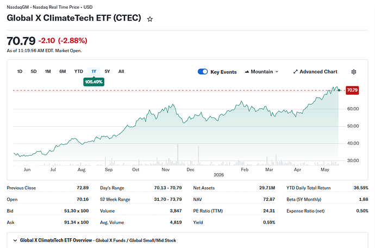The image size is (375, 248).
Task: Click the Nov label on chart axis
Action: point(166,170)
